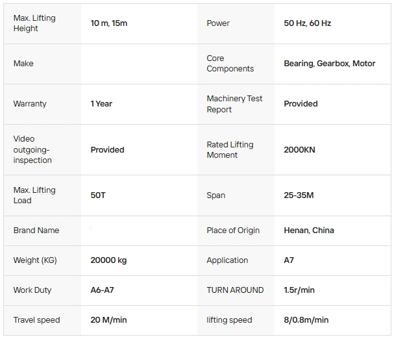Select the Core Components label
394x337 pixels.
[230, 64]
